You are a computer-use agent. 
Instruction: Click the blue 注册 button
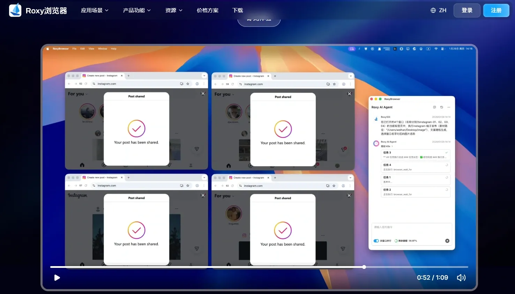point(496,10)
